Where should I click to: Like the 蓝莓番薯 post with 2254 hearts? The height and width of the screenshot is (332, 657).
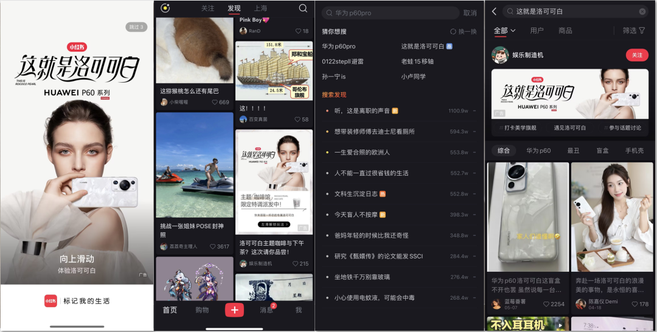pos(547,304)
